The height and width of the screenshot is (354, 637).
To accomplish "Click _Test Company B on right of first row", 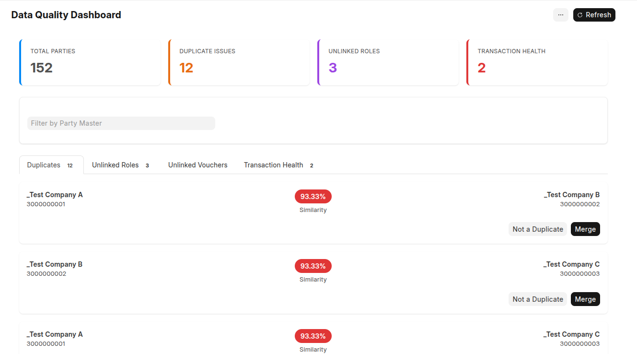I will tap(571, 195).
